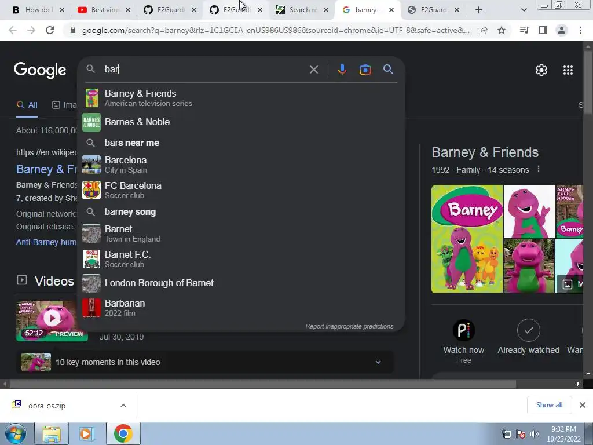
Task: Click the vertical page scrollbar
Action: (x=588, y=81)
